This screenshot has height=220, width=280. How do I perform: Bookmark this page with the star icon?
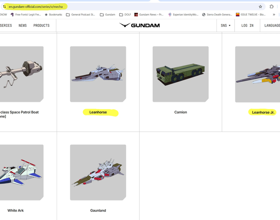pyautogui.click(x=260, y=6)
